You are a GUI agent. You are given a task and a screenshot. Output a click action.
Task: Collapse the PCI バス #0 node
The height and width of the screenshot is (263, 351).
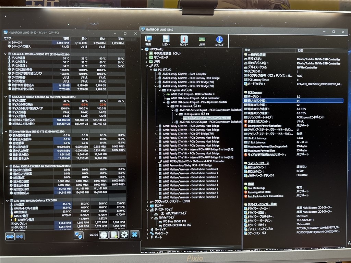point(151,70)
